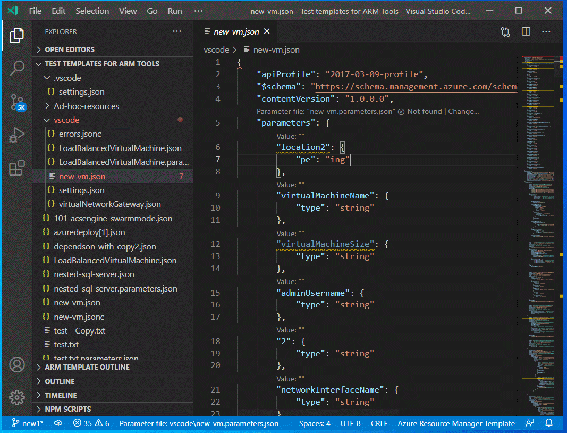
Task: Open settings.json inside .vscode folder
Action: [x=113, y=92]
